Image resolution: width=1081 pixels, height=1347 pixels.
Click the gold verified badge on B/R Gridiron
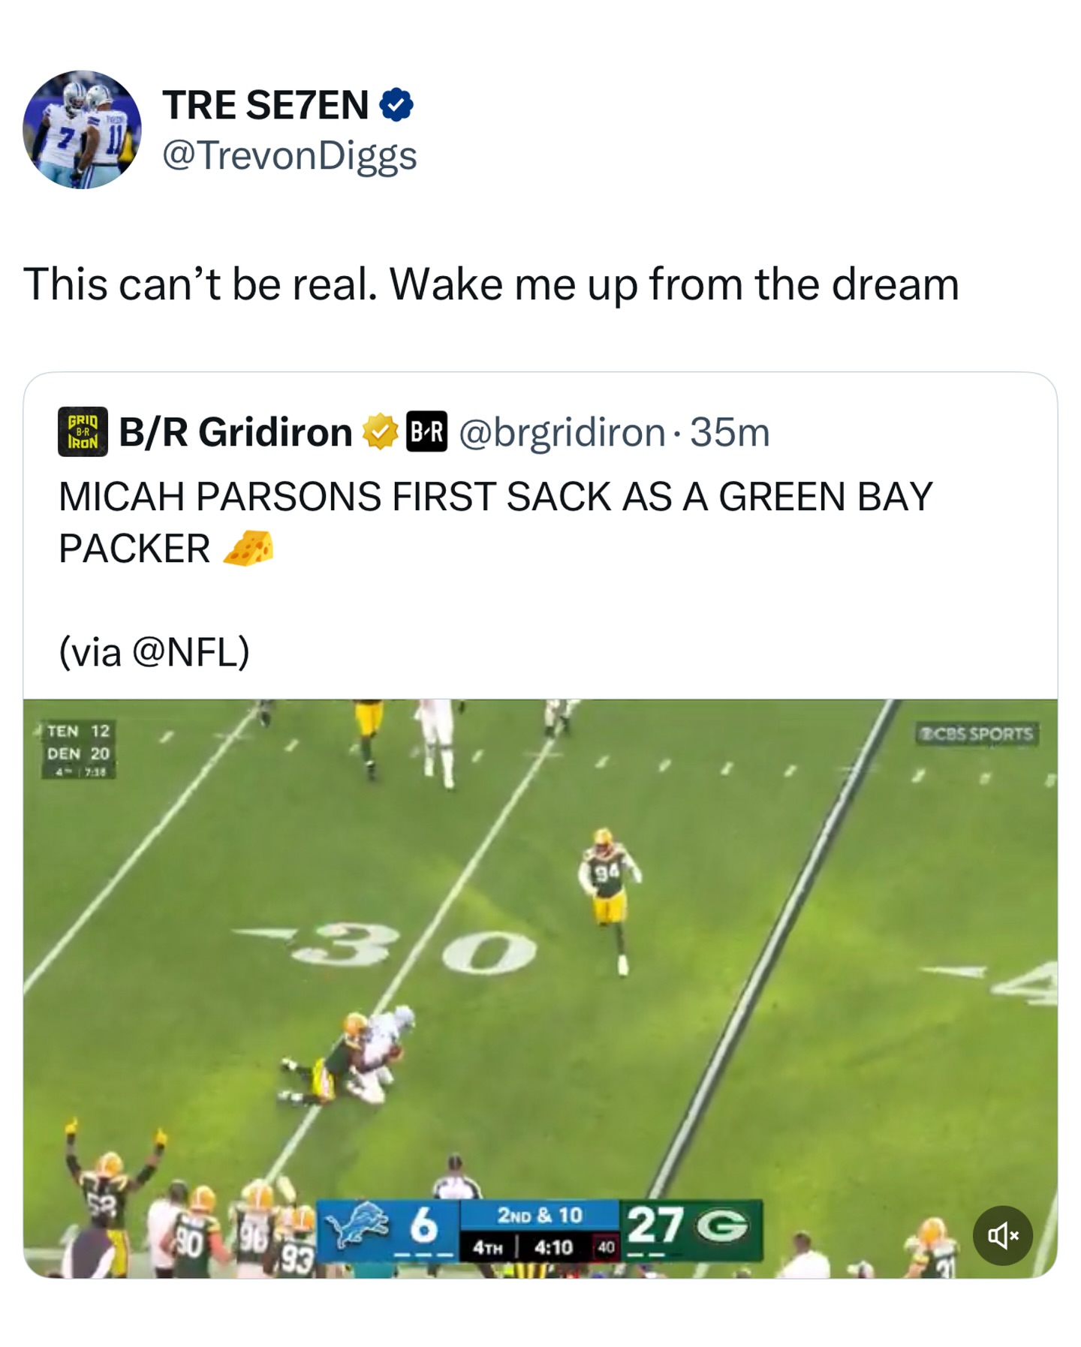click(381, 432)
